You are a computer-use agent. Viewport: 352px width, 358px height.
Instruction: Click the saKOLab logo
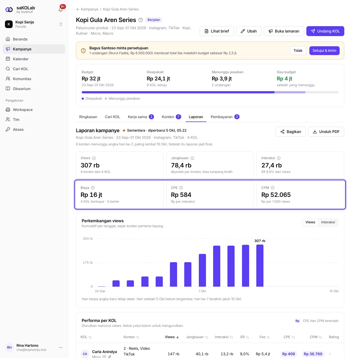pyautogui.click(x=9, y=10)
